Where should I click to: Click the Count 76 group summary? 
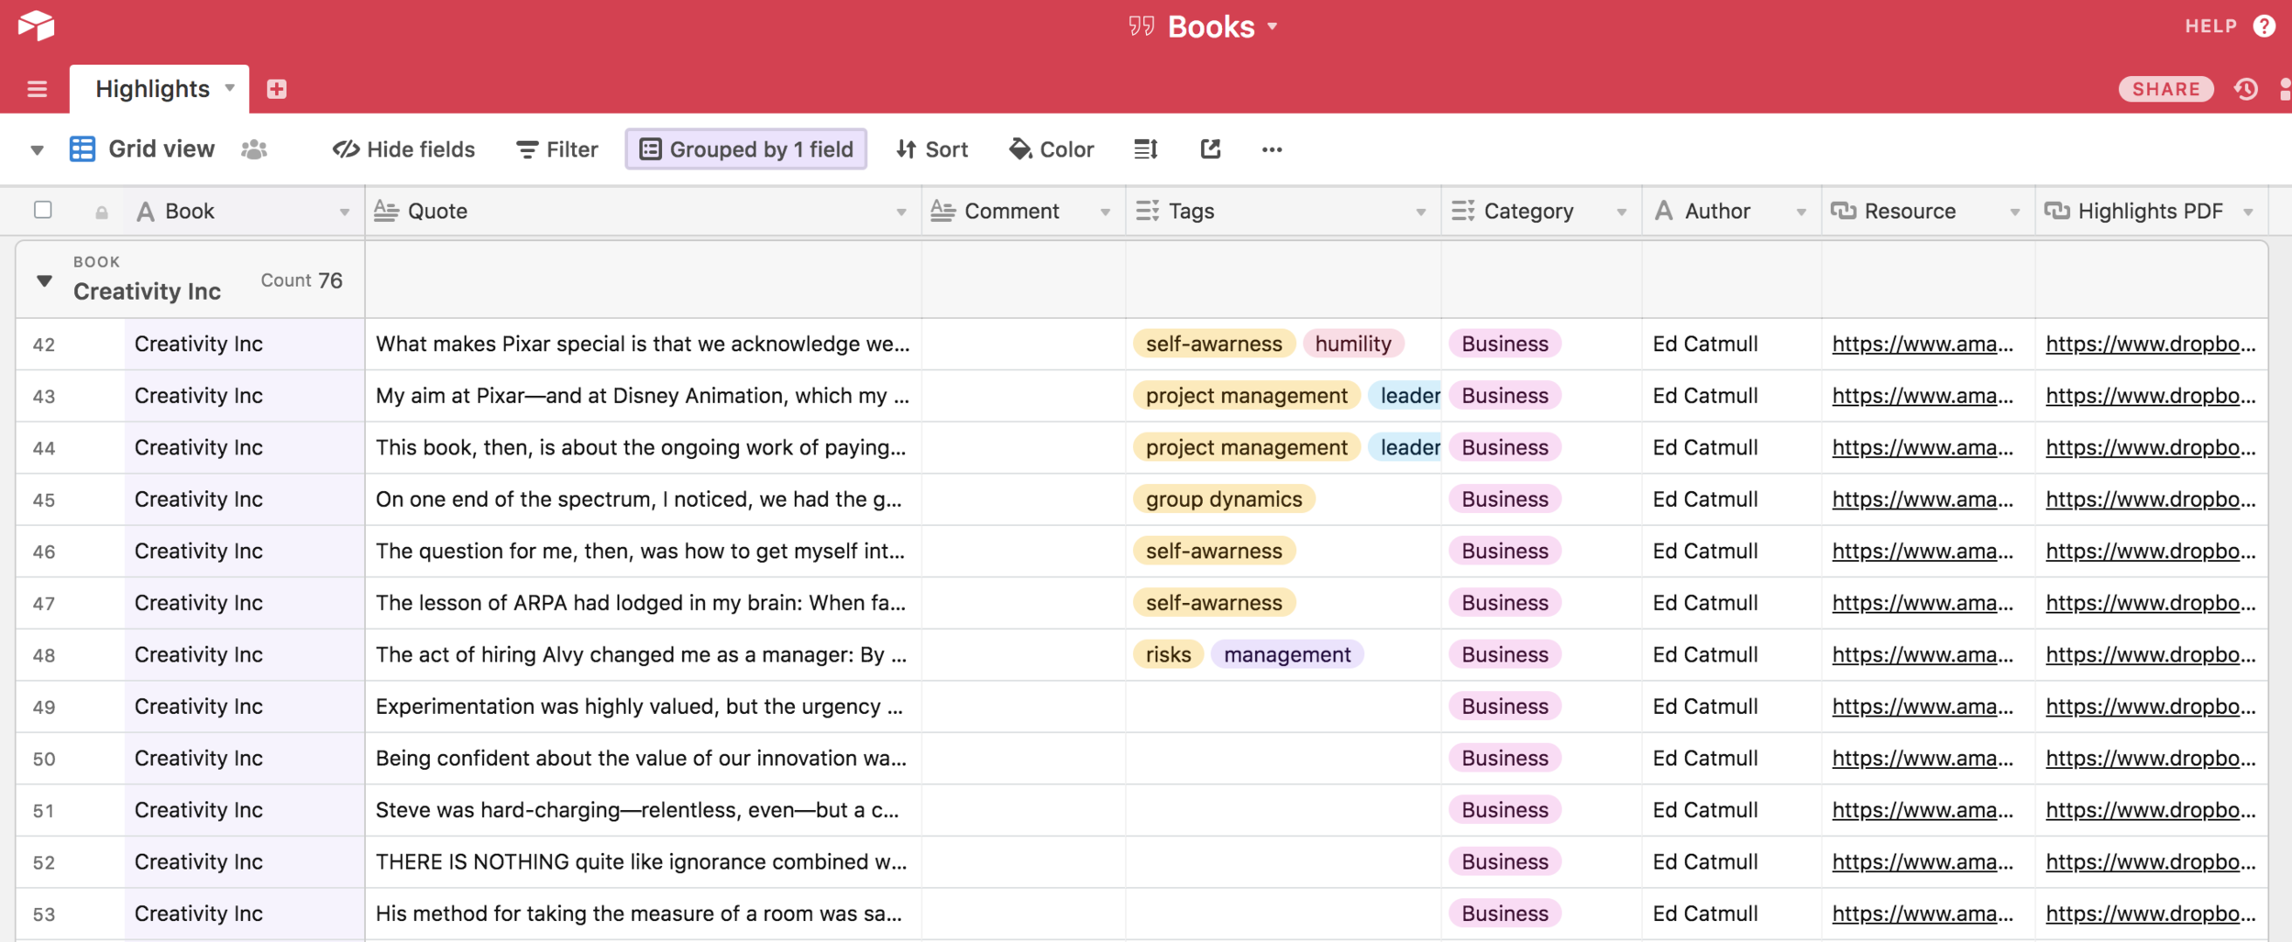302,280
